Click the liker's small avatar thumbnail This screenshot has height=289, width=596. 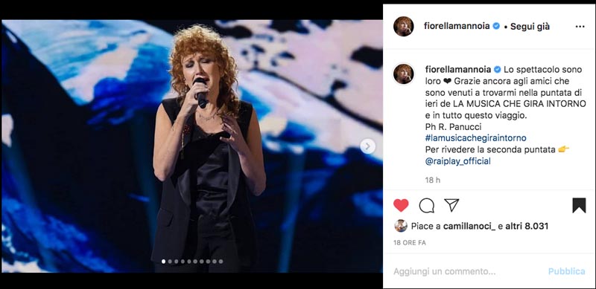click(401, 226)
